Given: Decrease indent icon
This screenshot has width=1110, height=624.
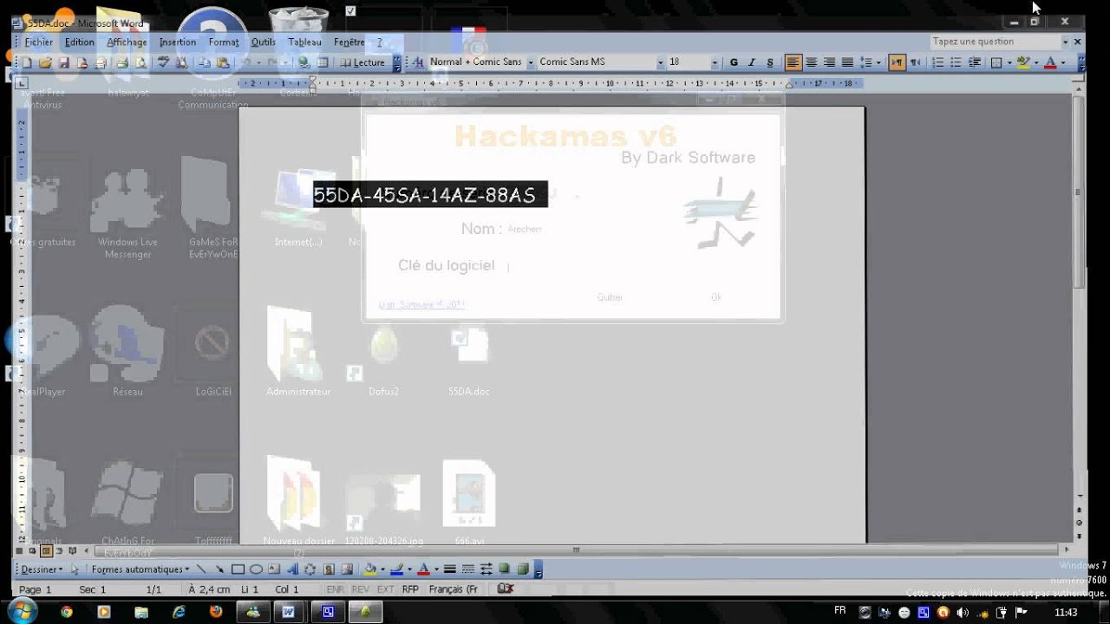Looking at the screenshot, I should [975, 62].
